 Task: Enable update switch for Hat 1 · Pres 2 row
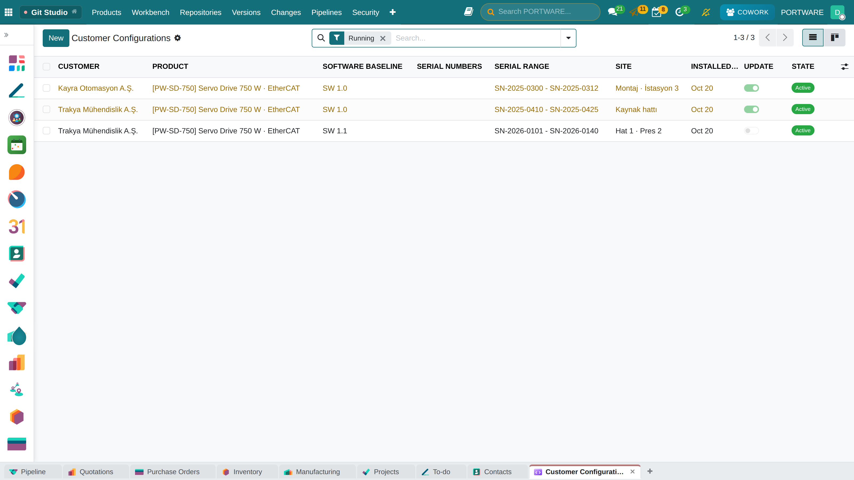751,131
